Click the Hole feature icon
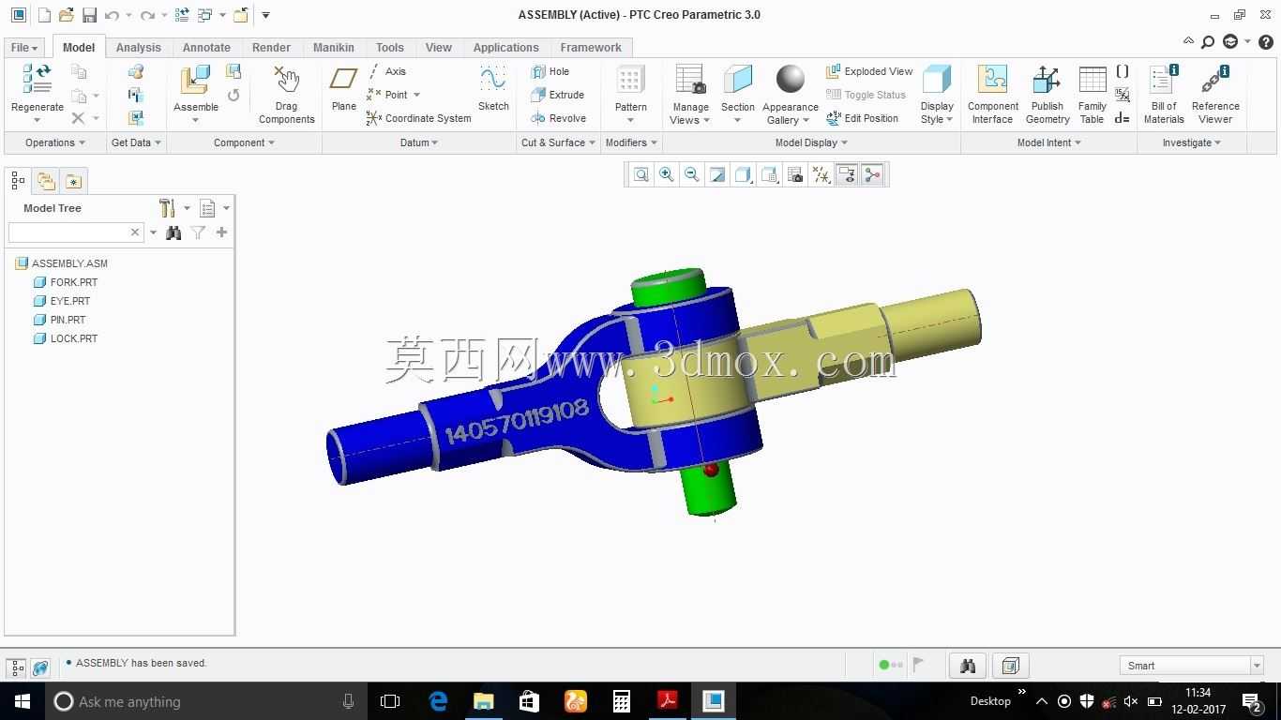This screenshot has width=1281, height=720. pos(538,71)
